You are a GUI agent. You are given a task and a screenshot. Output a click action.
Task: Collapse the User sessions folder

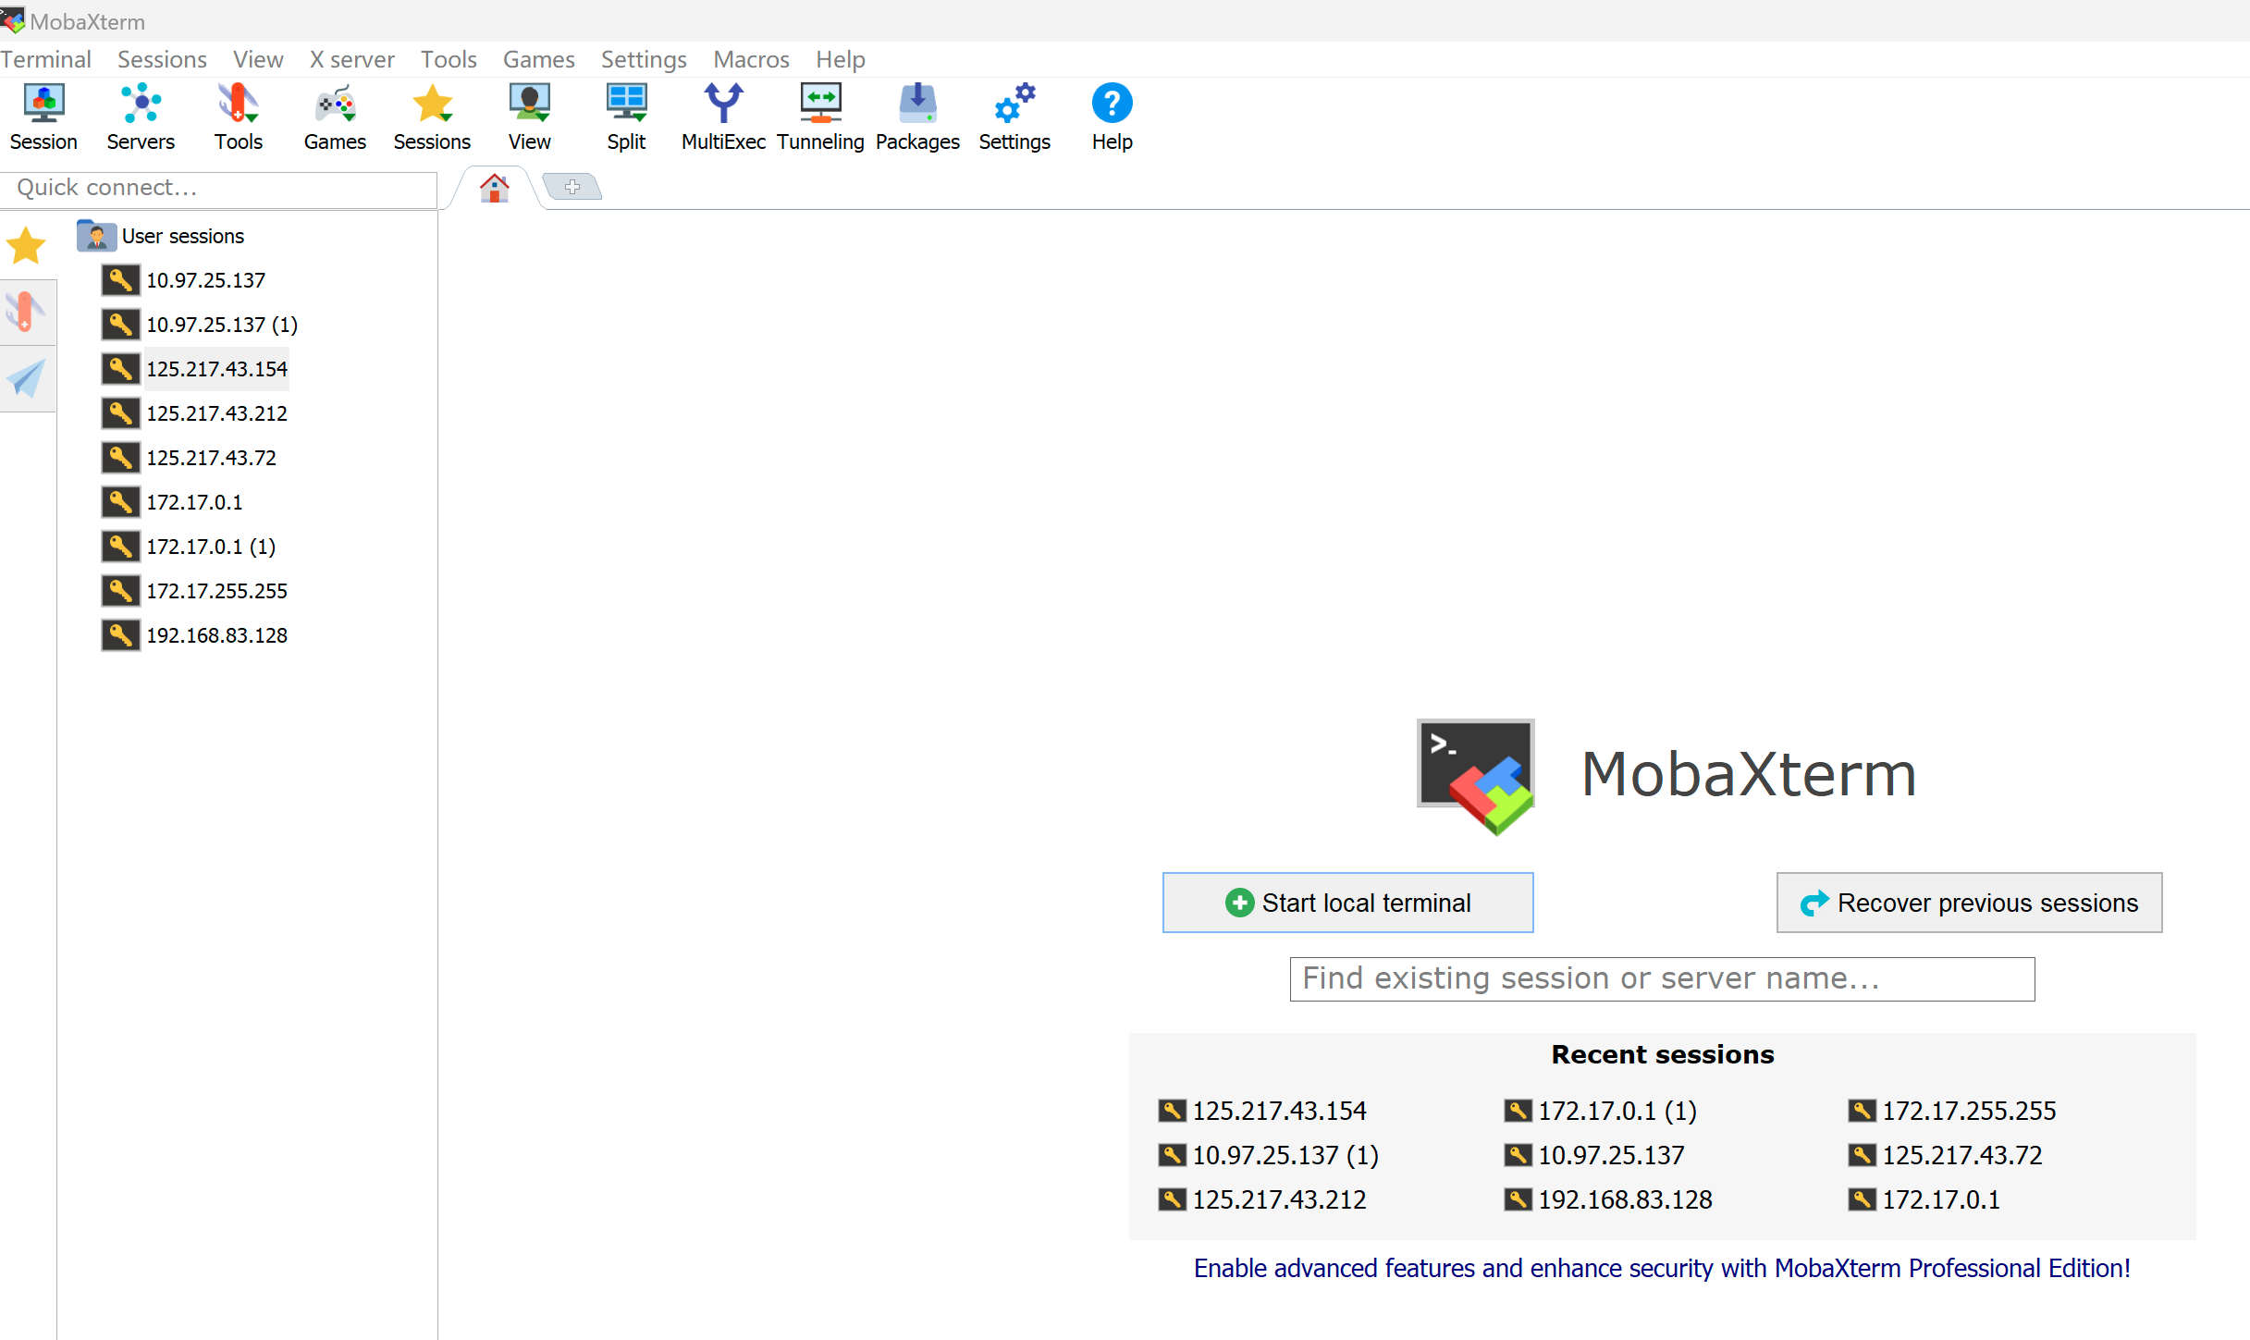pos(183,236)
